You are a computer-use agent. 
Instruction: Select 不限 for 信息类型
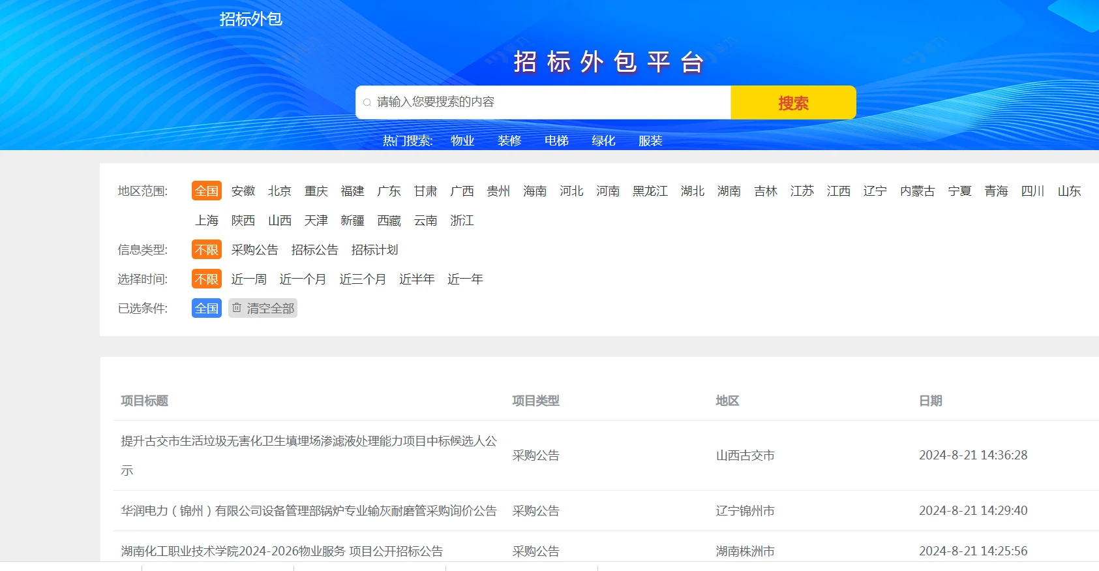207,249
